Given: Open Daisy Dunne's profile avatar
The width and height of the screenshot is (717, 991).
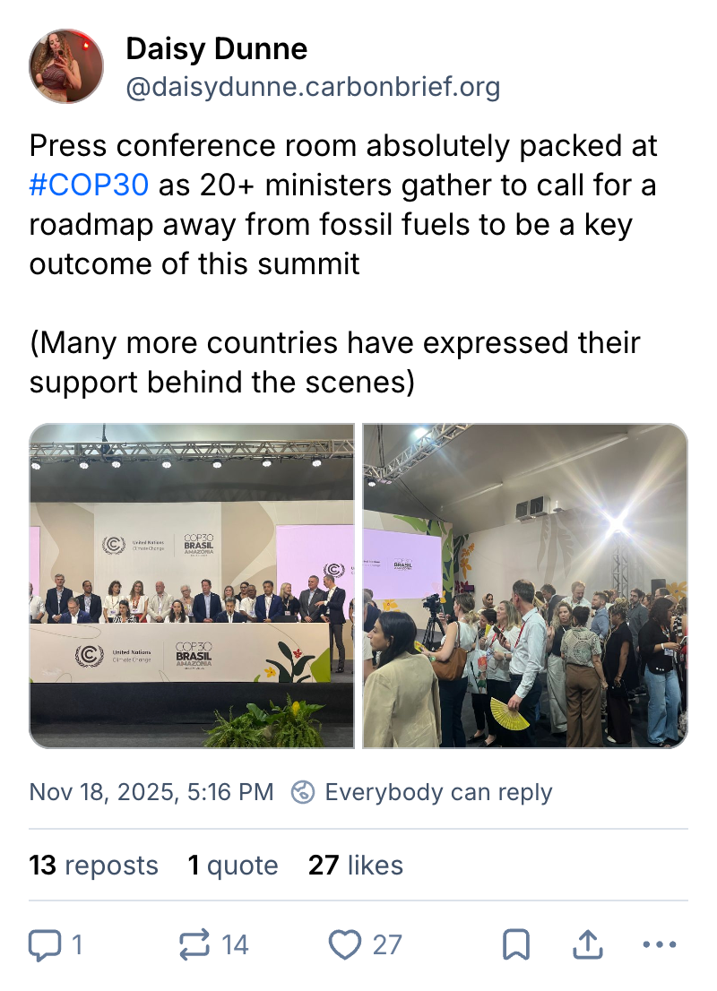Looking at the screenshot, I should [x=66, y=66].
